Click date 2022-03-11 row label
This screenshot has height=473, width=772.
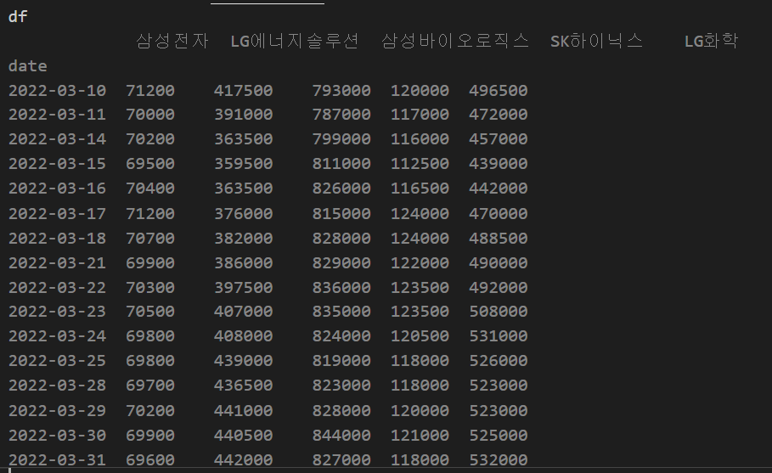coord(57,115)
